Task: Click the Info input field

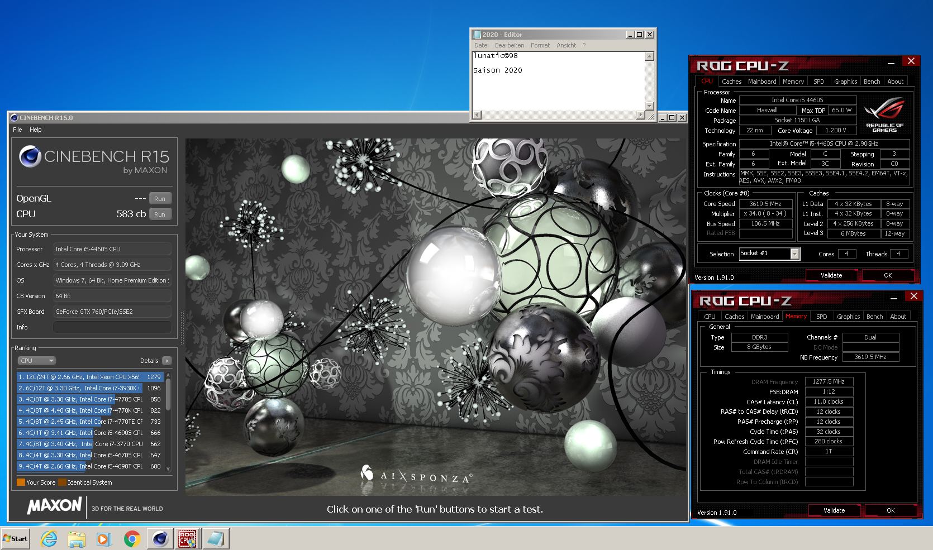Action: click(112, 327)
